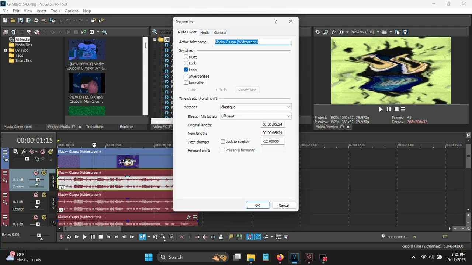Insert a region with the green region icon

239,237
